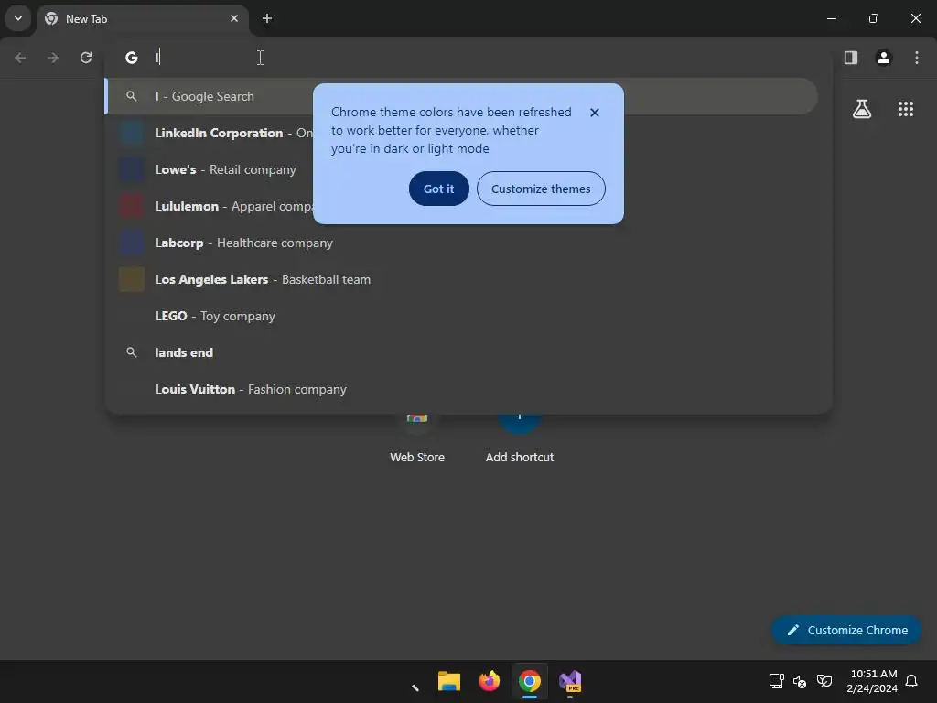
Task: Open the notifications bell in tray
Action: click(912, 681)
